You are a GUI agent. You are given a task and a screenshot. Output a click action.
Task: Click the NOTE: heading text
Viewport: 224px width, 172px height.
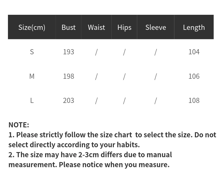(x=19, y=125)
